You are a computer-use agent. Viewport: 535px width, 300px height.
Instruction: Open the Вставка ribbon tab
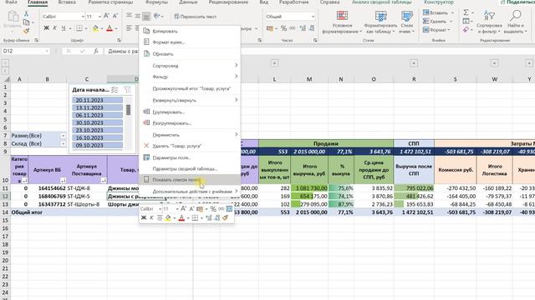pyautogui.click(x=67, y=2)
